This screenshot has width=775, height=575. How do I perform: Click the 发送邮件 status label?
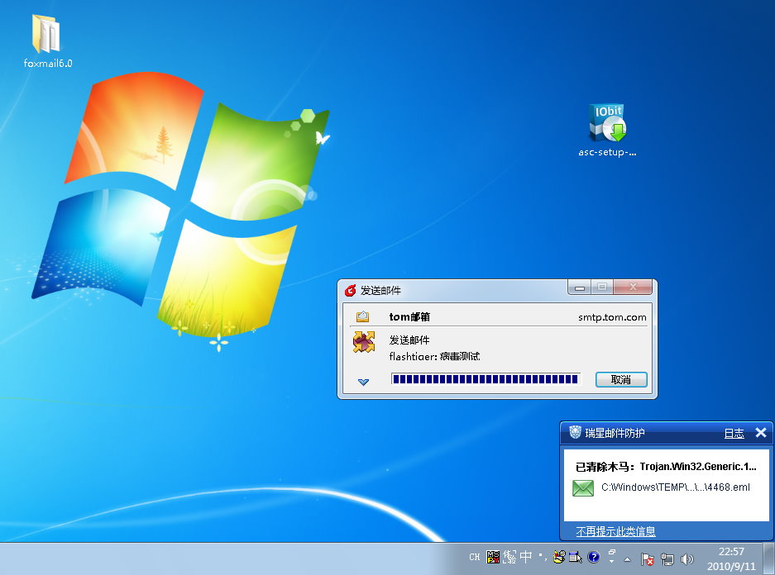(409, 340)
